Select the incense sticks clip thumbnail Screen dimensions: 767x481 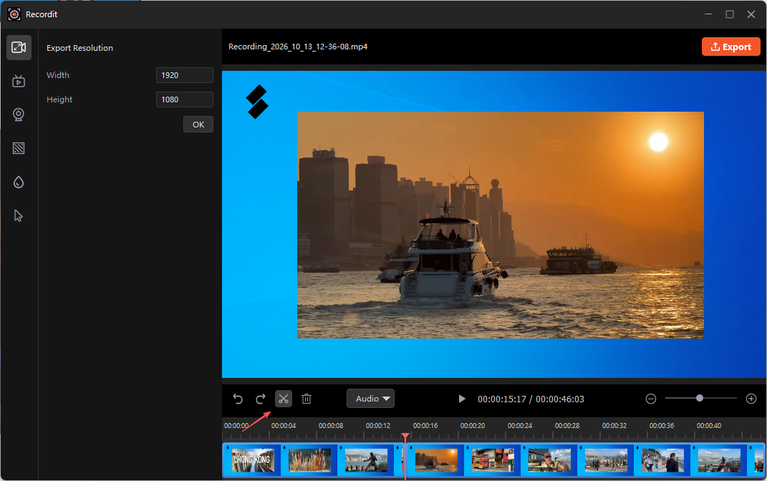309,460
